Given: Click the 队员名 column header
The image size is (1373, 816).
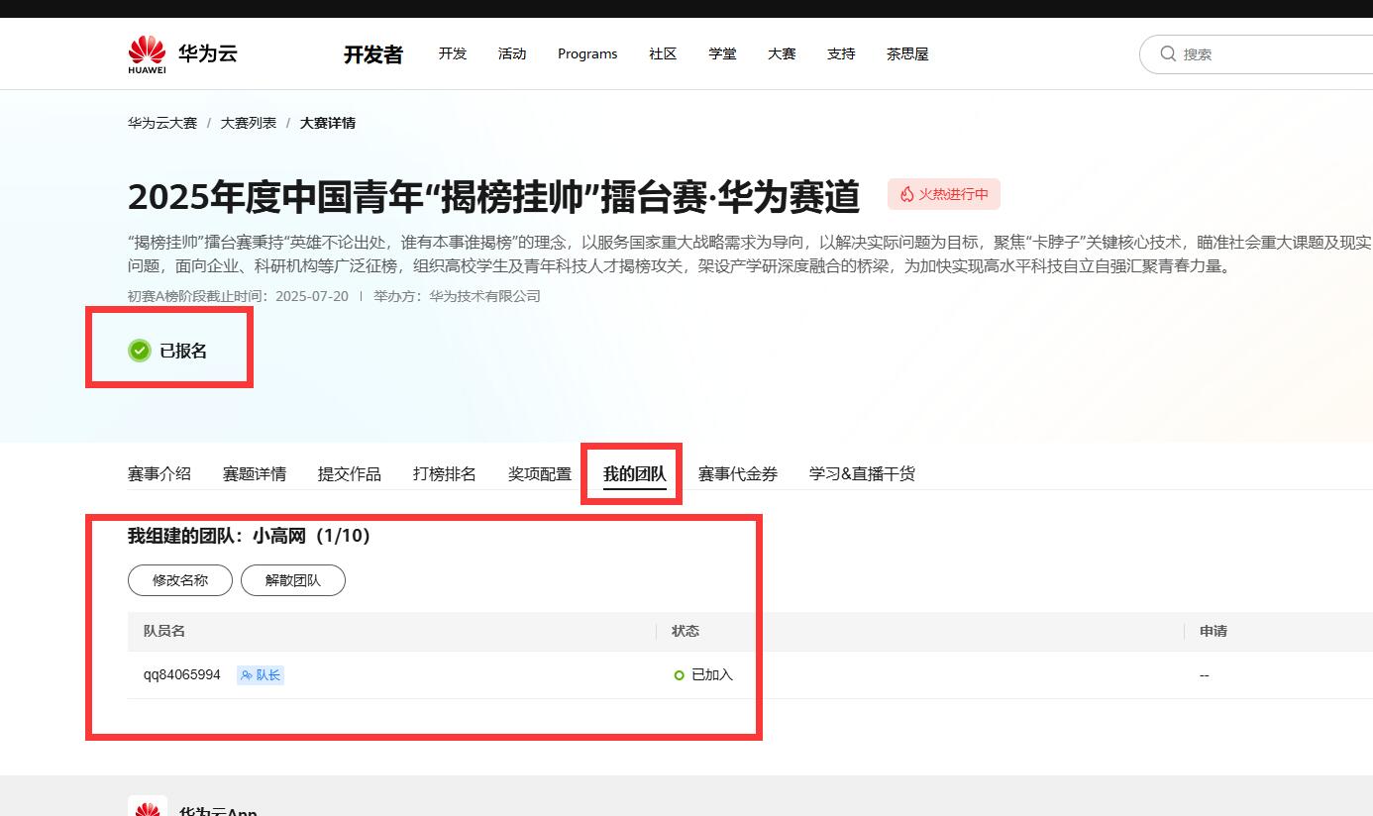Looking at the screenshot, I should tap(164, 631).
